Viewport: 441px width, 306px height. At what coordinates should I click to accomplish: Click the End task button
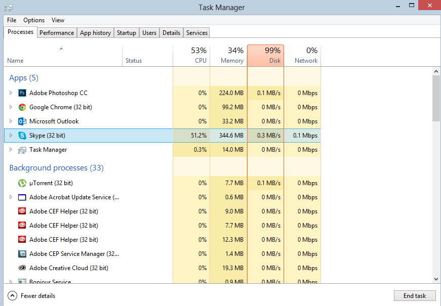415,295
